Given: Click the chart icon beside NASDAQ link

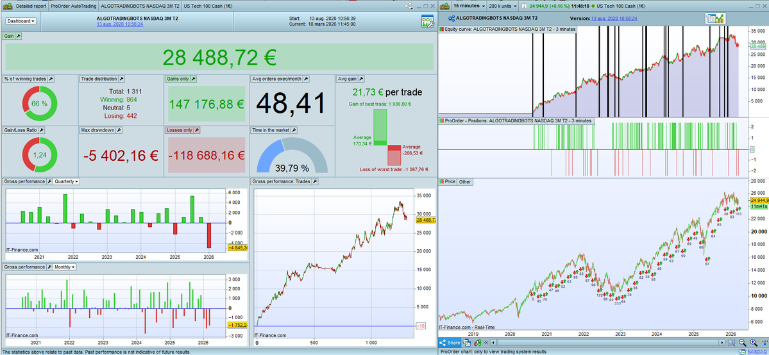Looking at the screenshot, I should [x=743, y=352].
